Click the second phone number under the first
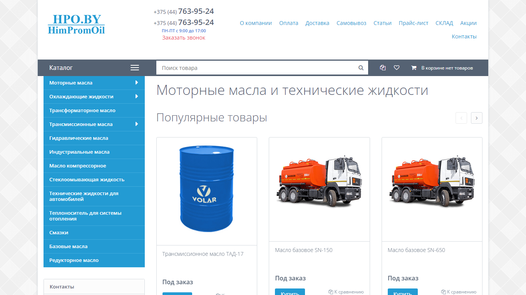 (x=184, y=23)
